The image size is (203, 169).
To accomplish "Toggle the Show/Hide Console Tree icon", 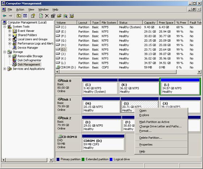I will [25, 16].
